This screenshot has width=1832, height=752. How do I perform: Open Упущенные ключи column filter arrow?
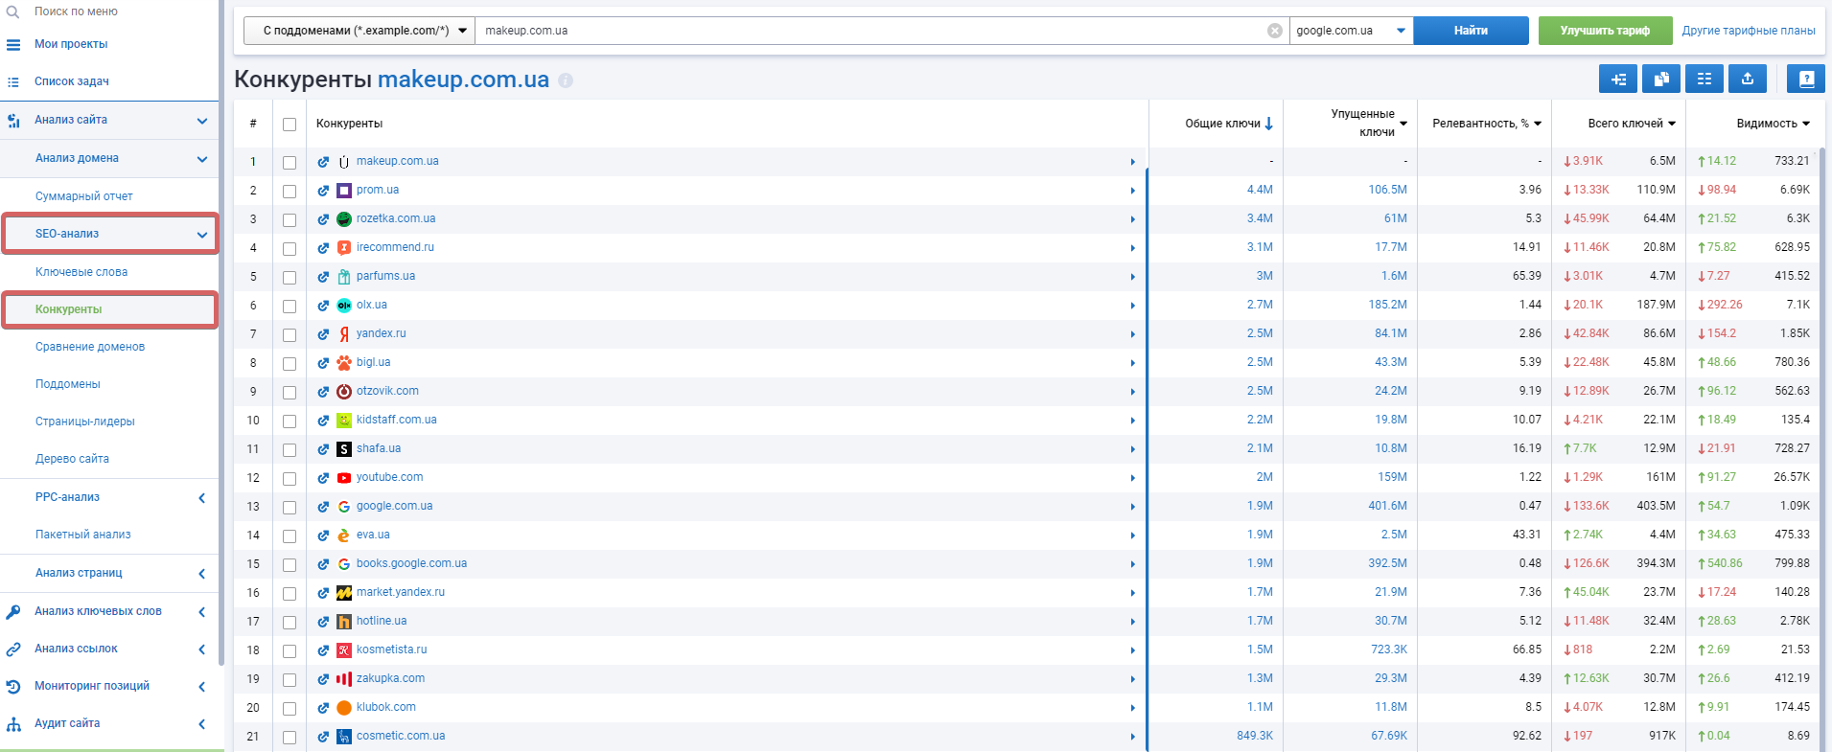click(x=1403, y=124)
